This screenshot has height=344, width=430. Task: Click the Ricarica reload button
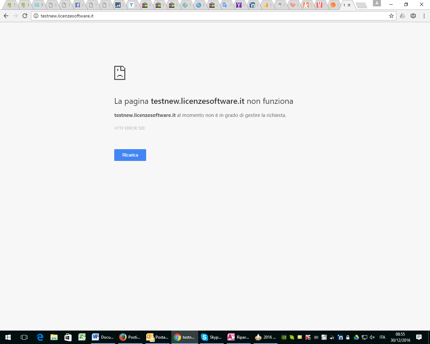click(130, 155)
